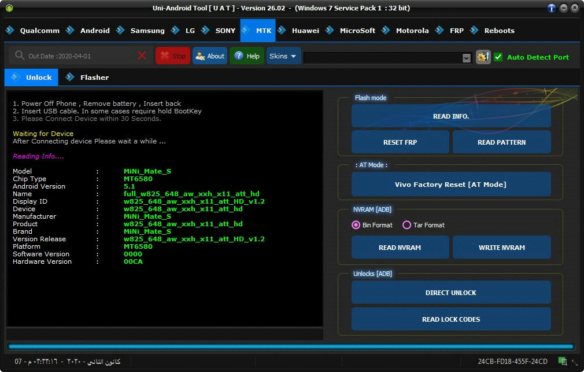Screen dimensions: 584x372
Task: Open the Samsung tab
Action: pyautogui.click(x=141, y=31)
